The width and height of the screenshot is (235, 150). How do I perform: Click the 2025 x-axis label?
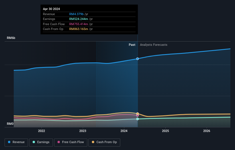coord(165,131)
